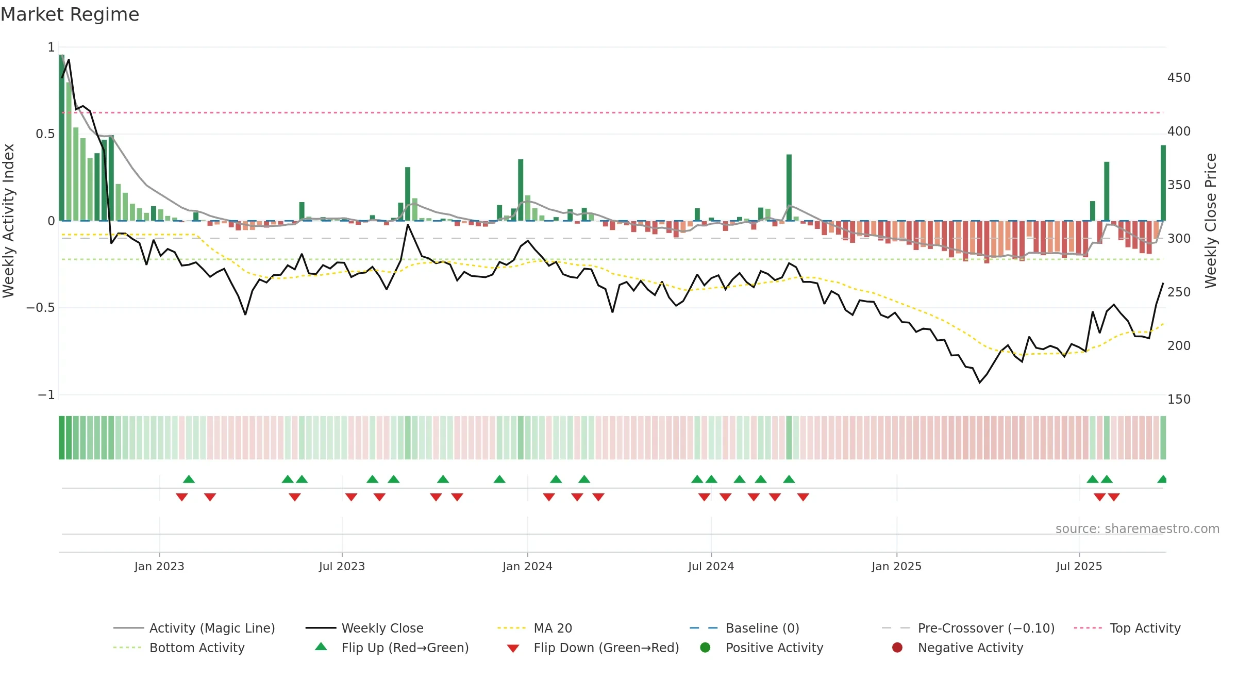This screenshot has height=696, width=1237.
Task: Click the last green activity bar at chart's right edge
Action: pos(1163,183)
